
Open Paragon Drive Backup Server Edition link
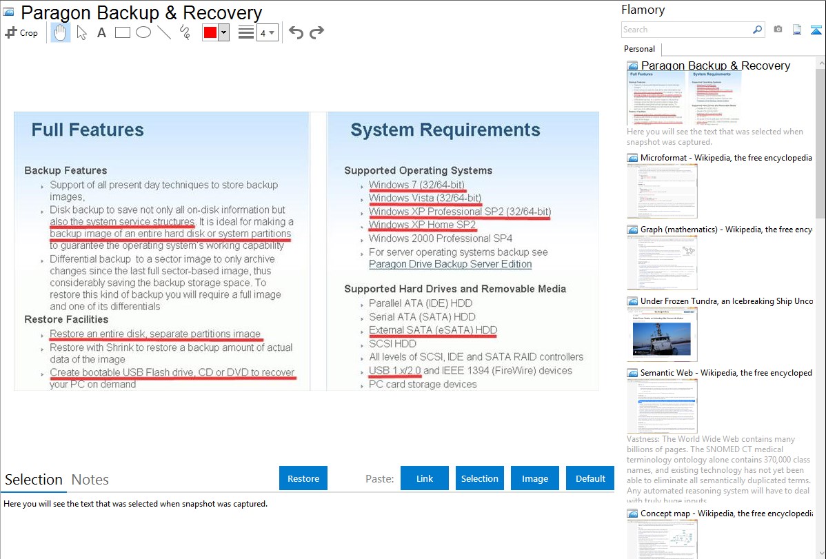(450, 264)
